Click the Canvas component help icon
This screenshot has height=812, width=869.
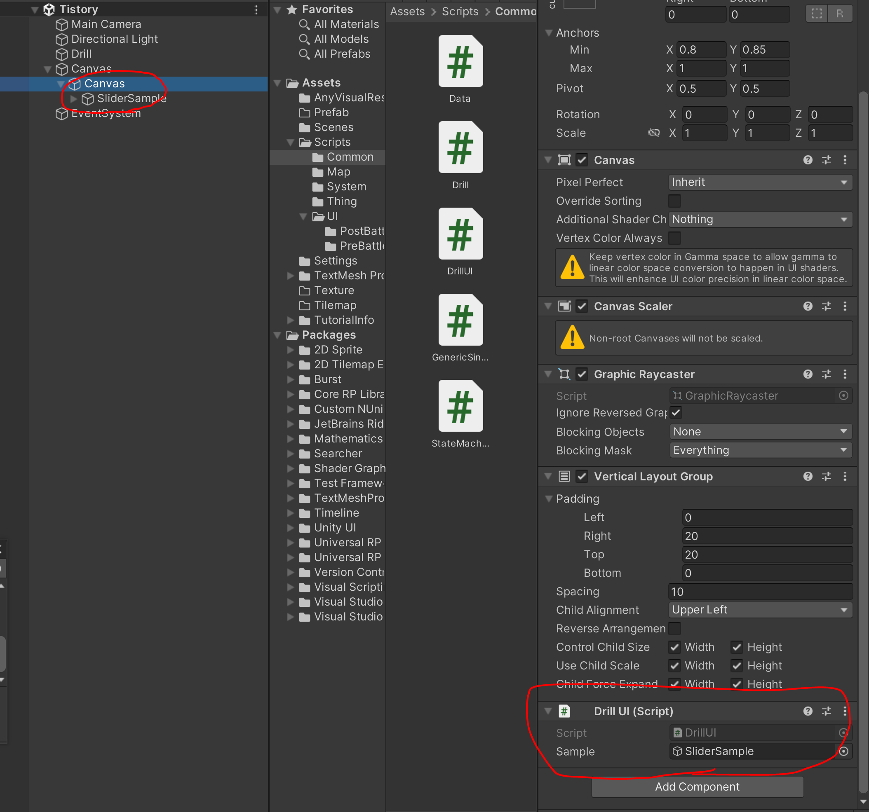[807, 160]
